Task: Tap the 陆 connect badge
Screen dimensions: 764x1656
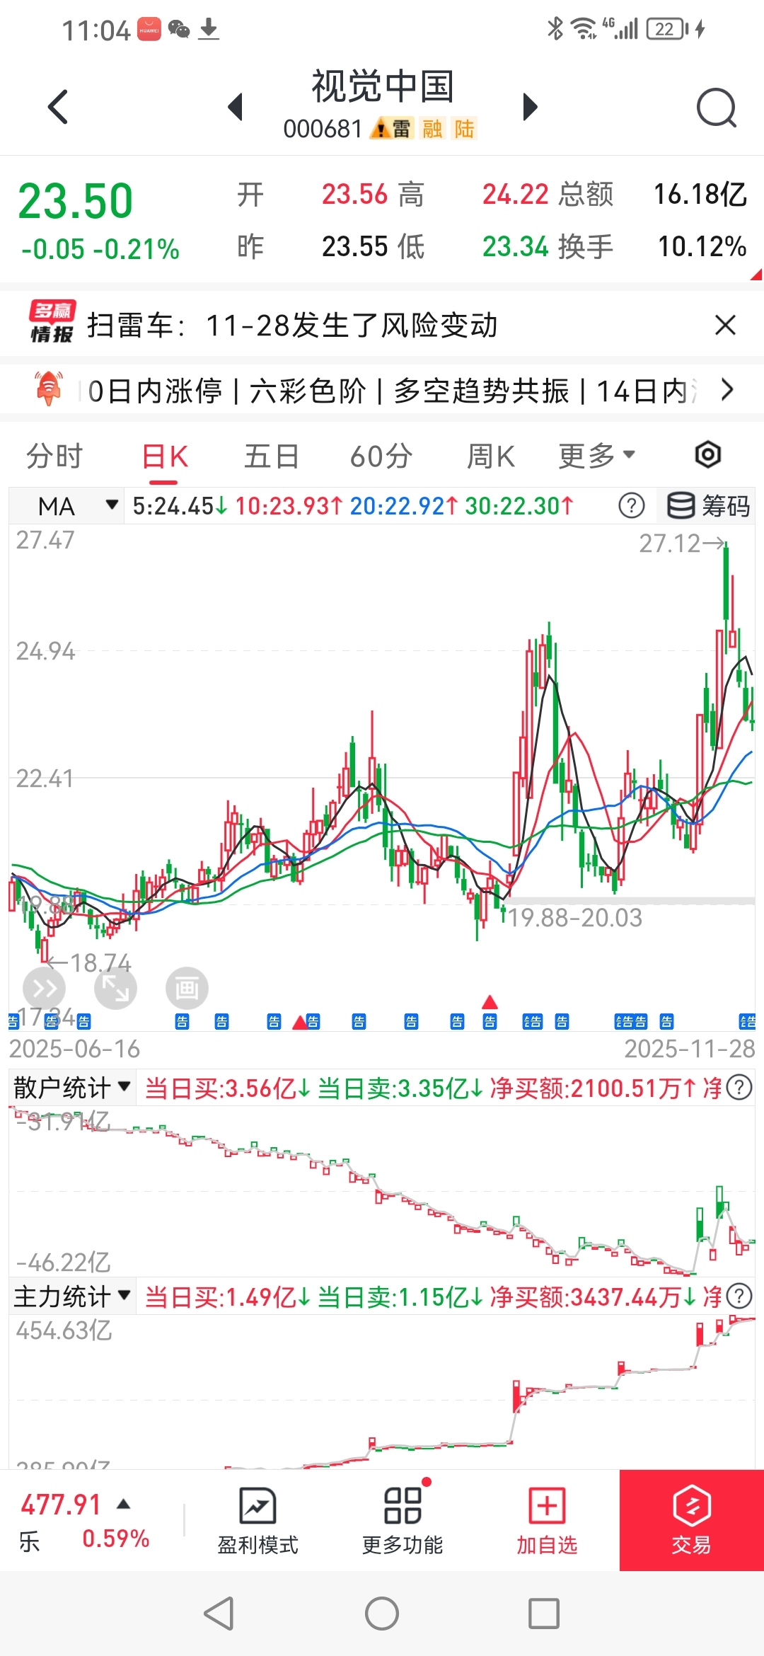Action: 464,129
